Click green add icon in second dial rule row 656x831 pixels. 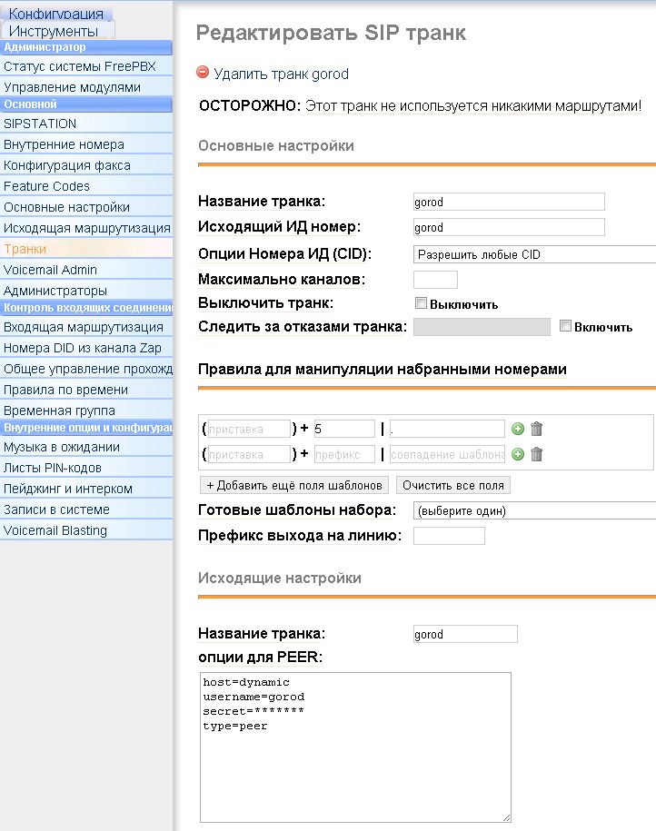(518, 454)
